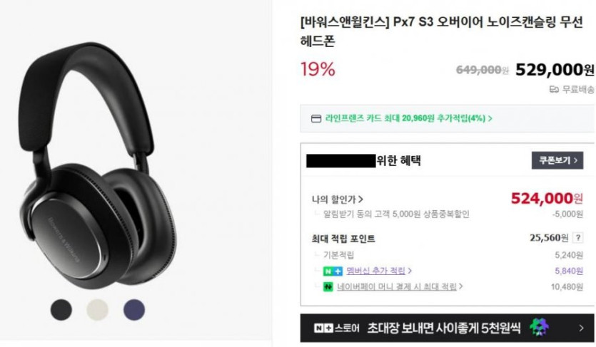The image size is (596, 347).
Task: Click the black headphone product image
Action: [x=97, y=165]
